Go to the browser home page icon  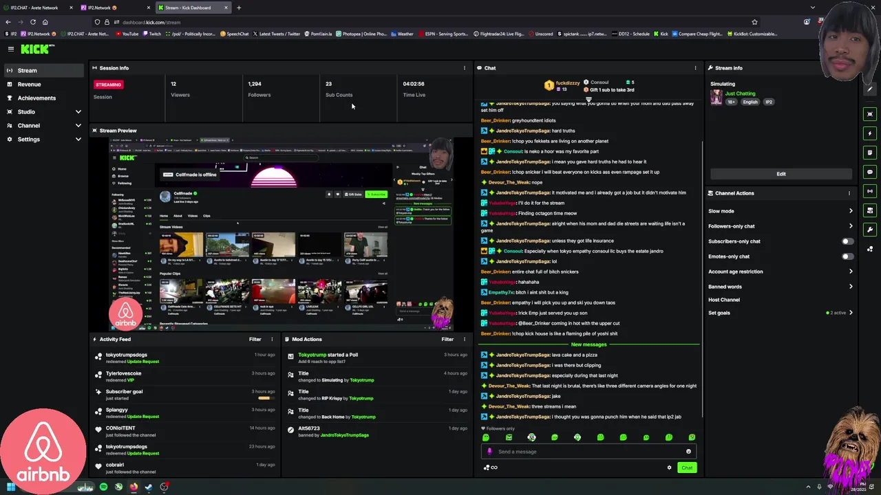45,22
